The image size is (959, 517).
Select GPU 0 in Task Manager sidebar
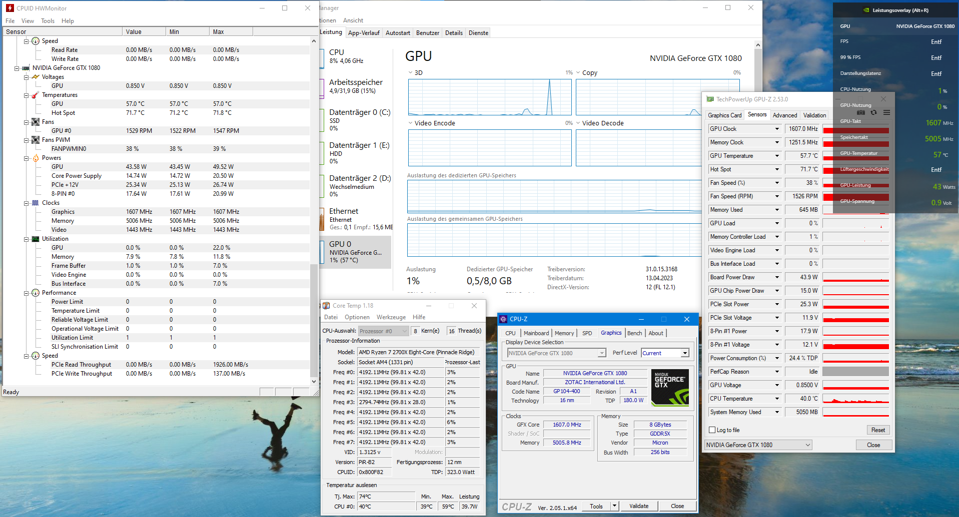pyautogui.click(x=355, y=252)
